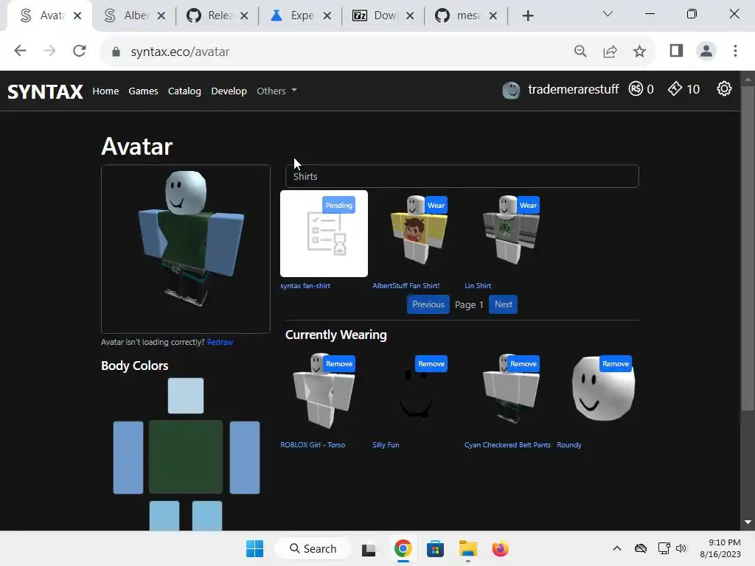755x566 pixels.
Task: Select the head body color swatch
Action: 186,396
